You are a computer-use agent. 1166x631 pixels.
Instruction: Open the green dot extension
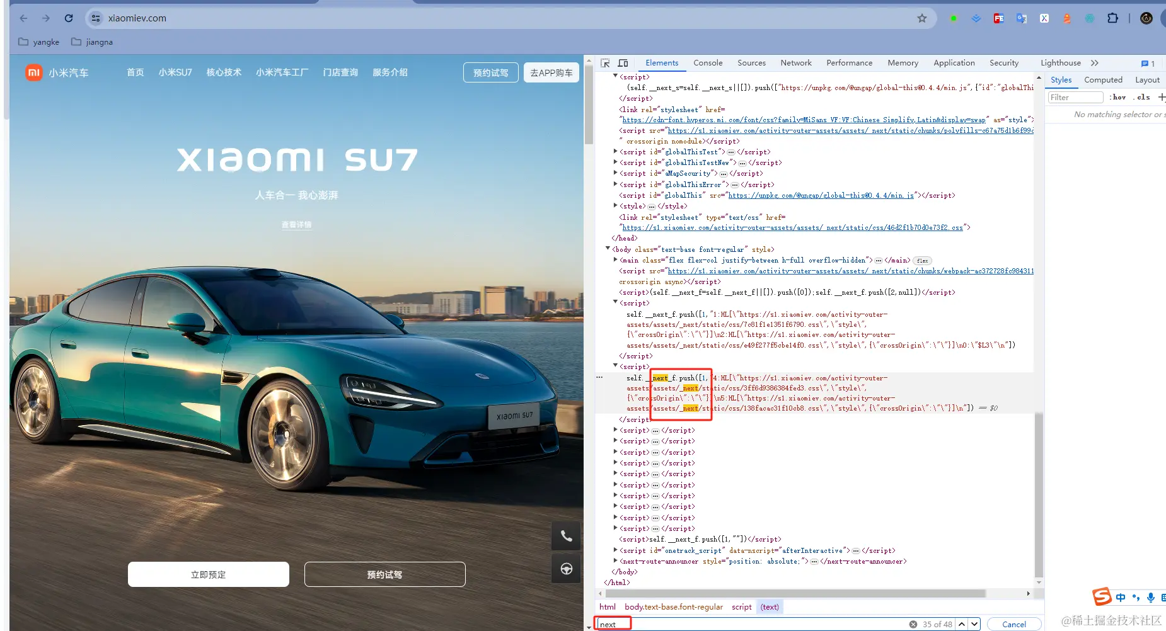(x=954, y=18)
